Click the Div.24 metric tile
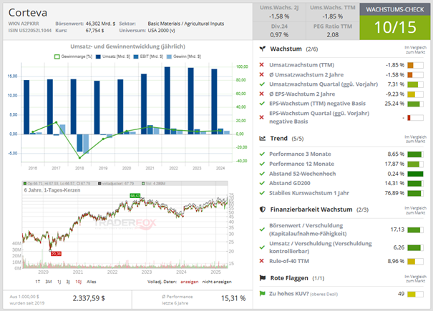 tap(279, 30)
